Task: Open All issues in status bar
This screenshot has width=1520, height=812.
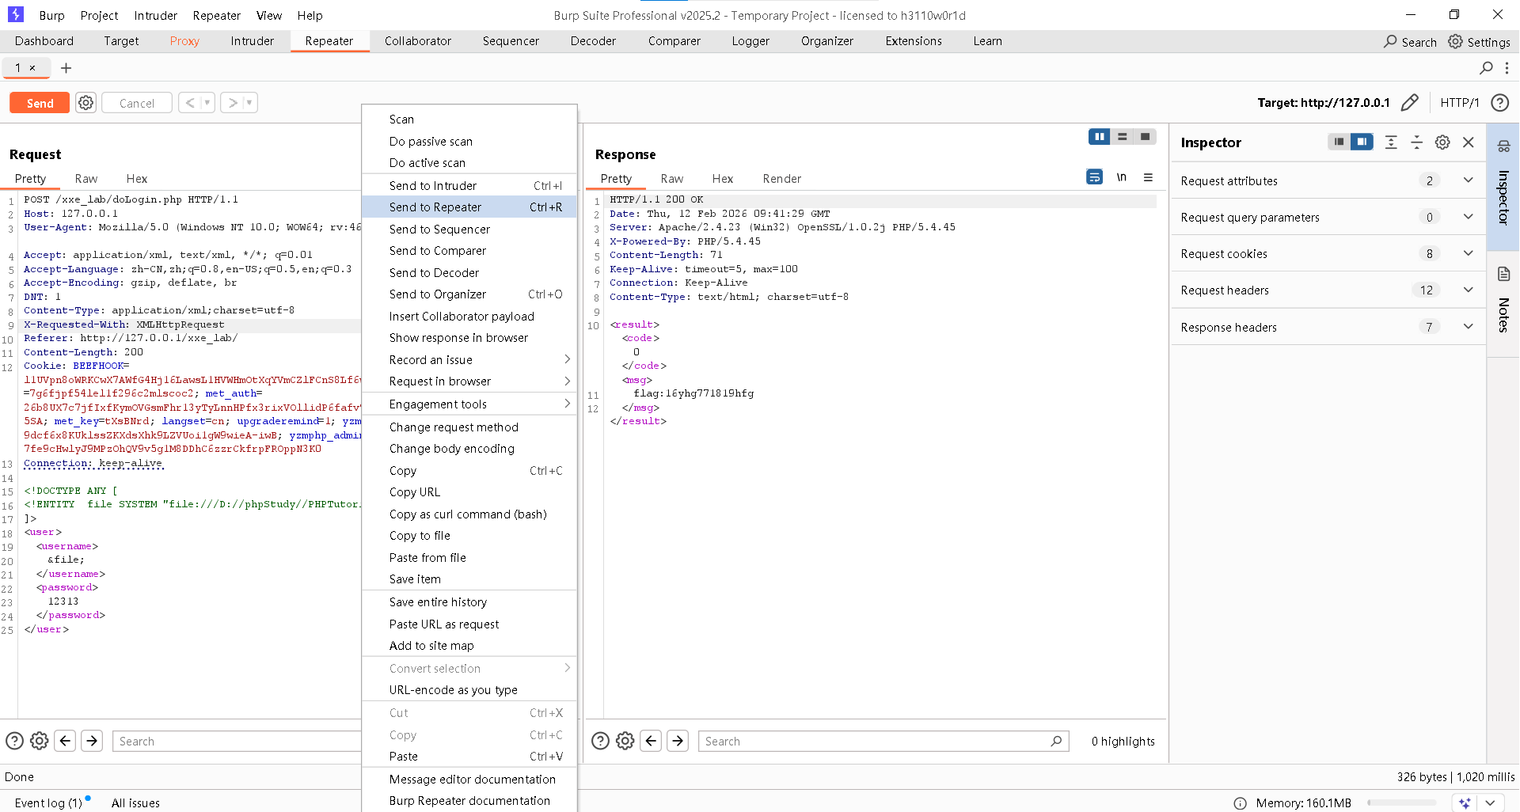Action: pyautogui.click(x=135, y=803)
